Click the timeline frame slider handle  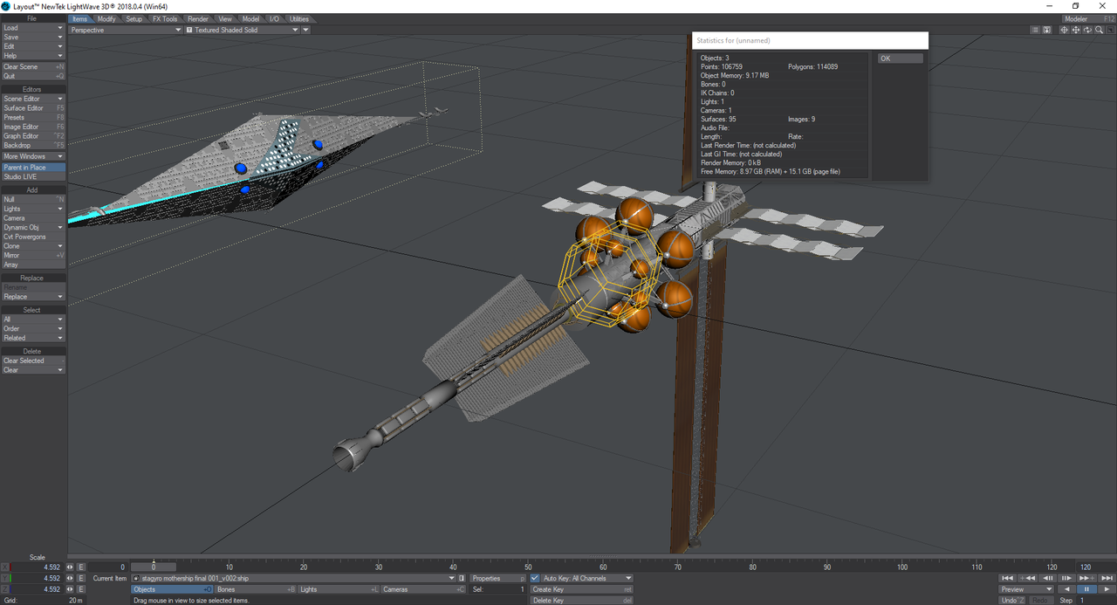(x=154, y=567)
